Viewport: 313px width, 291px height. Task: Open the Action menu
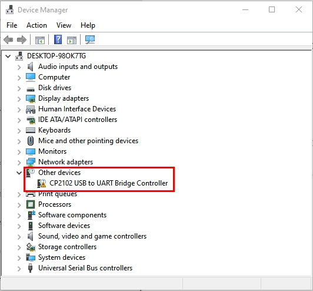36,25
